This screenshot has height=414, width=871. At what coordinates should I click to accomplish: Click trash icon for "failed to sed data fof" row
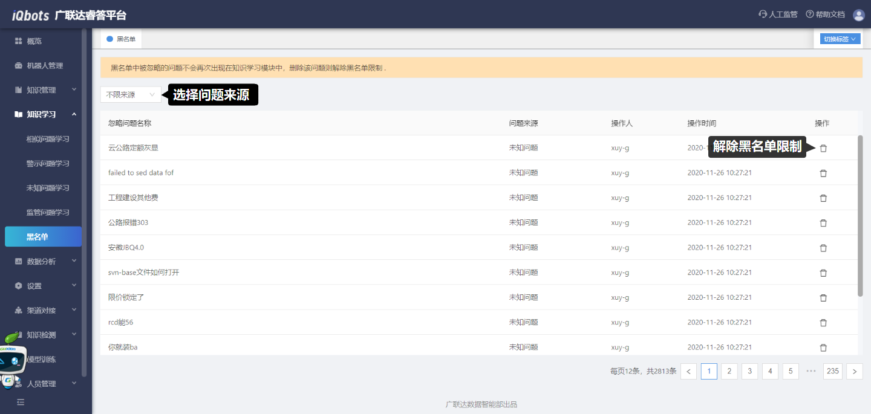pos(823,173)
